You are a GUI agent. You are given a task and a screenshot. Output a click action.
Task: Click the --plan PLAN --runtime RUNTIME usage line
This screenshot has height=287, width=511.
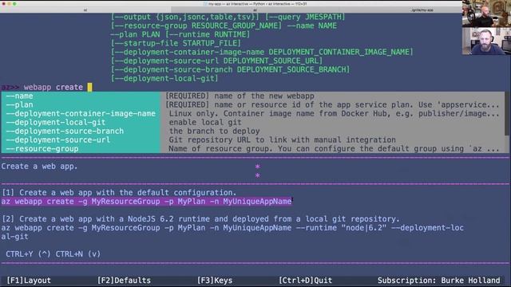pyautogui.click(x=180, y=34)
